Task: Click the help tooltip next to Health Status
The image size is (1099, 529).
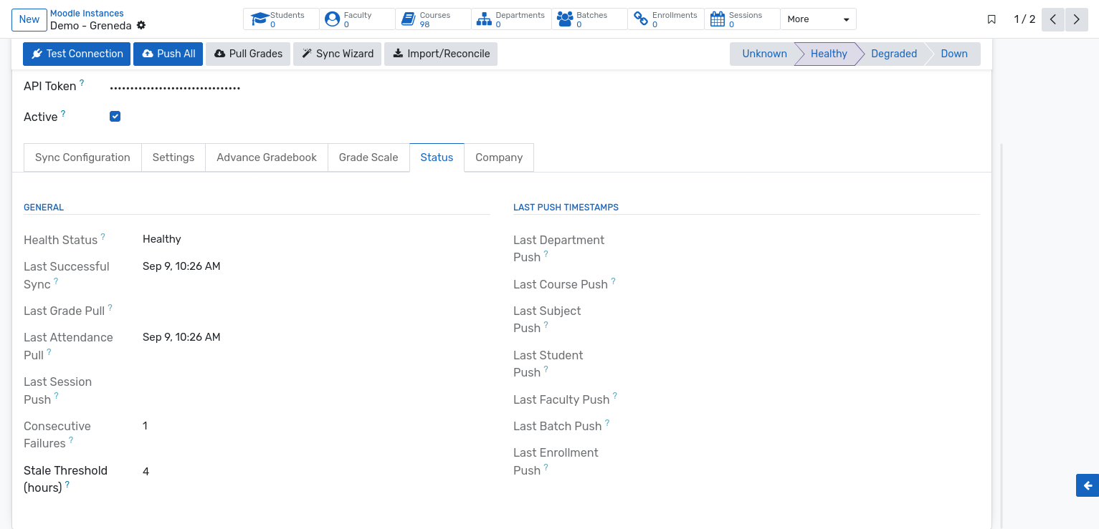Action: tap(103, 237)
